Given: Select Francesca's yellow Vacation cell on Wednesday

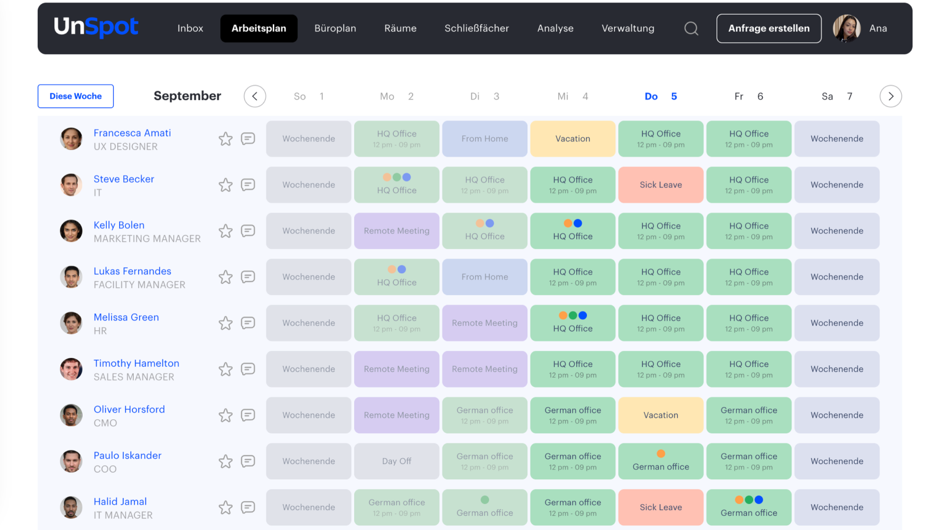Looking at the screenshot, I should coord(572,139).
